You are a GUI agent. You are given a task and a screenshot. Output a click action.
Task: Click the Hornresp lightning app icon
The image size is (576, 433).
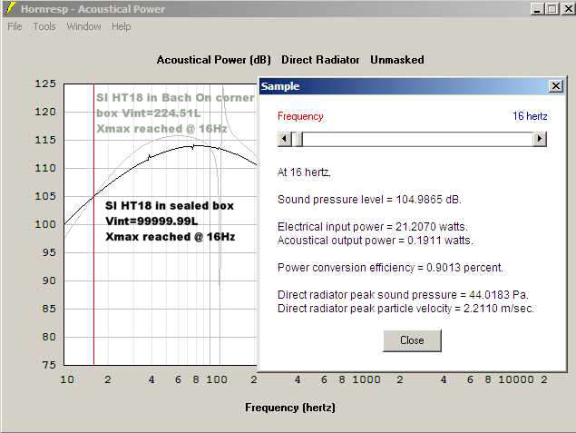[x=10, y=8]
